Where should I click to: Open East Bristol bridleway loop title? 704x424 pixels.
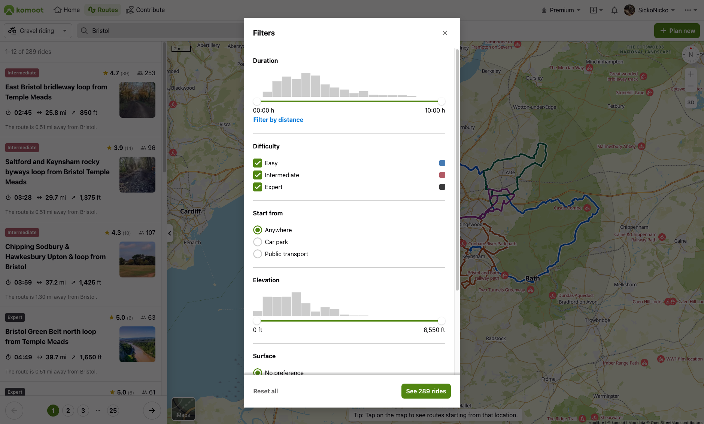point(56,92)
